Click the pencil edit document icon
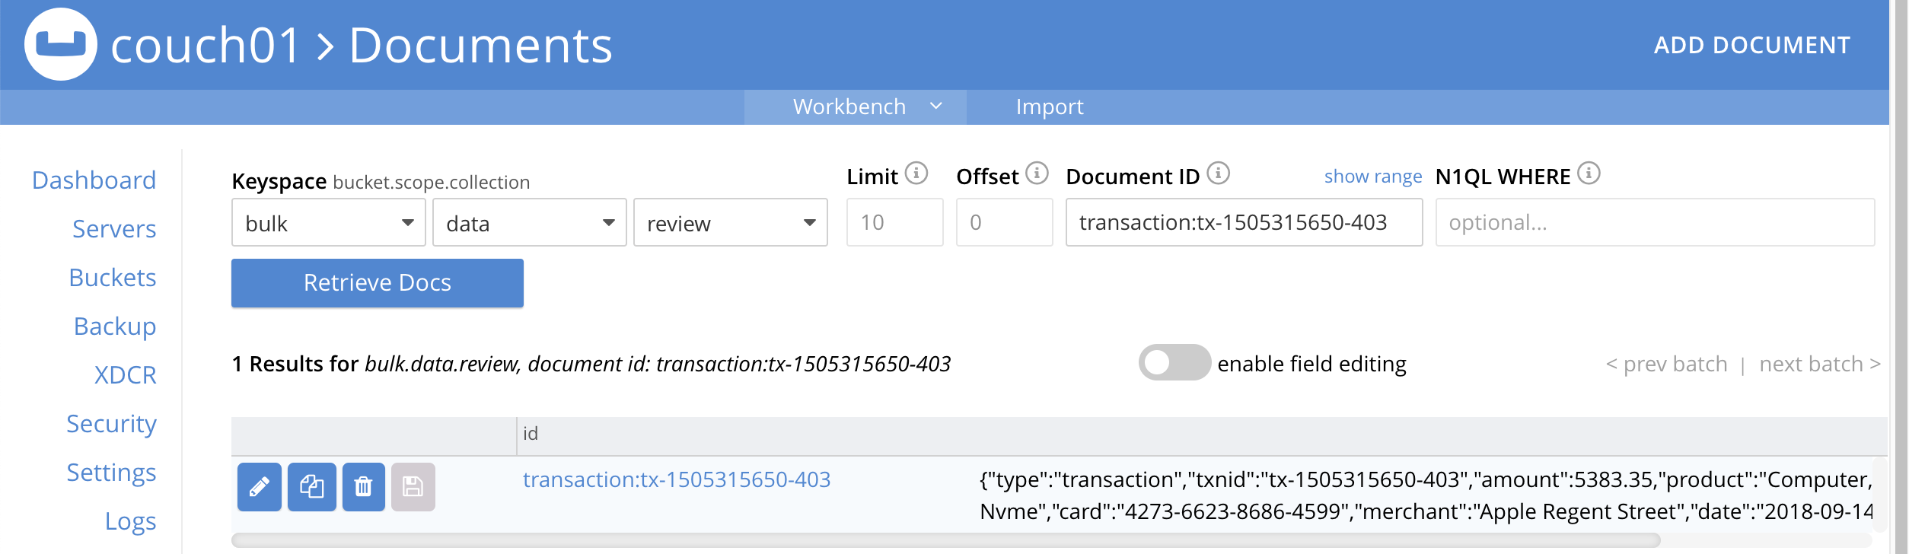The height and width of the screenshot is (554, 1909). point(260,487)
